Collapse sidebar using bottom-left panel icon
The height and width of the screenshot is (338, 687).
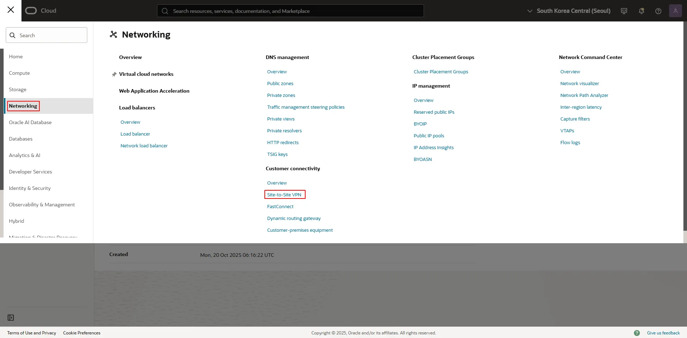(11, 318)
